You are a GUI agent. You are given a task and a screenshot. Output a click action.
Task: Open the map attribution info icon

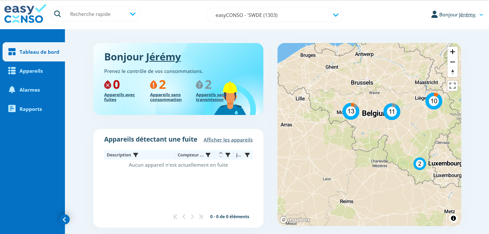pos(453,218)
